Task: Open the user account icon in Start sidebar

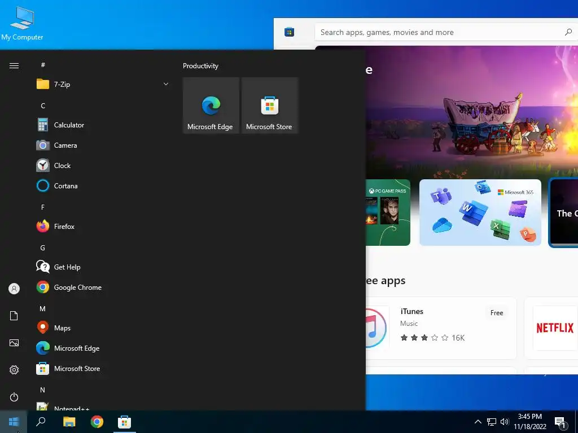Action: click(14, 289)
